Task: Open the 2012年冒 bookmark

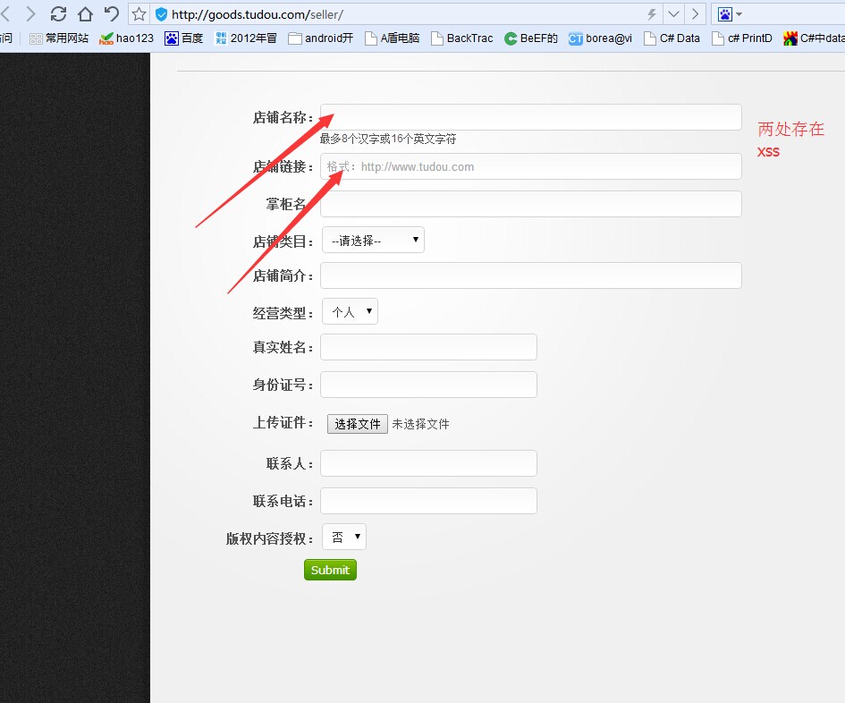Action: point(246,38)
